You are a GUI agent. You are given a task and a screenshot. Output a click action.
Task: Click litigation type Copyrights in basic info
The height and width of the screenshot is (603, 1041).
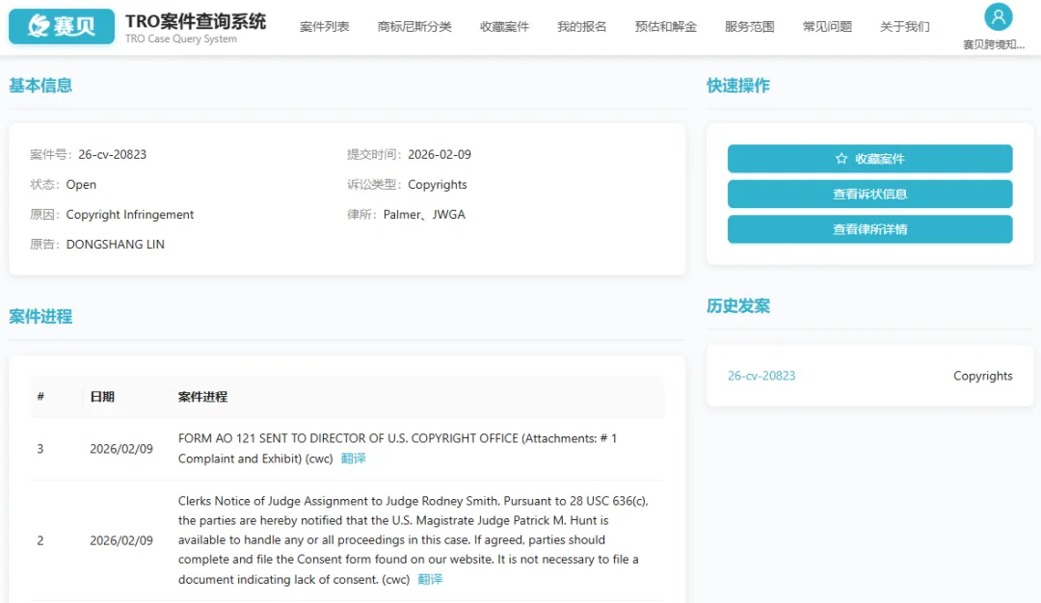pyautogui.click(x=437, y=184)
